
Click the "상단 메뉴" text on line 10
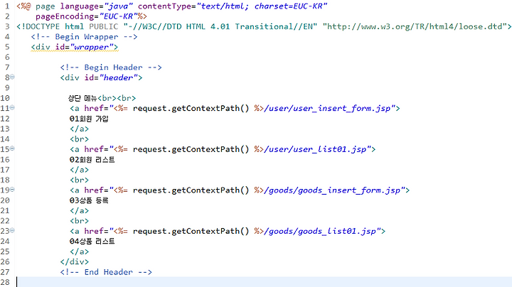[82, 98]
